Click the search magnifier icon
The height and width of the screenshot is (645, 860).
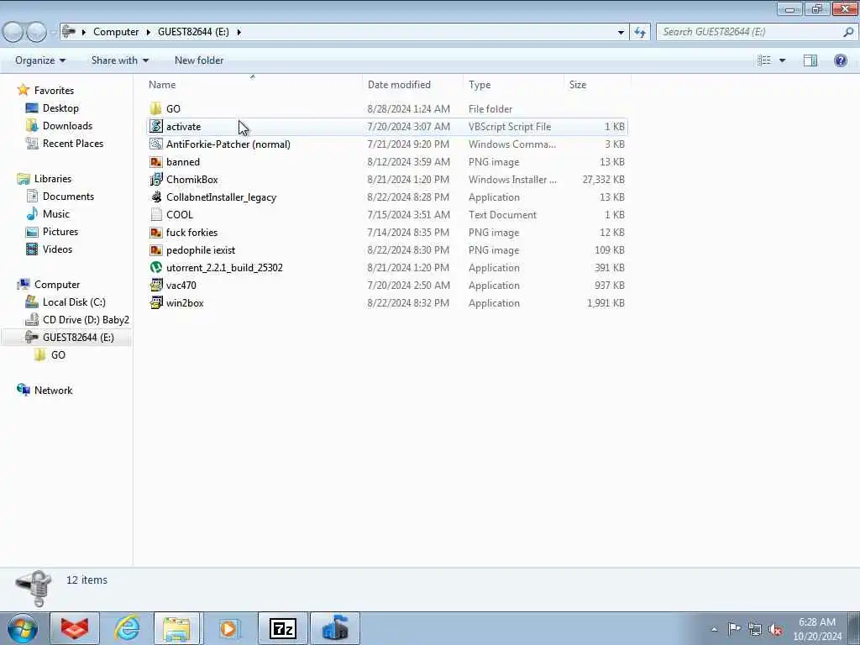[x=848, y=32]
